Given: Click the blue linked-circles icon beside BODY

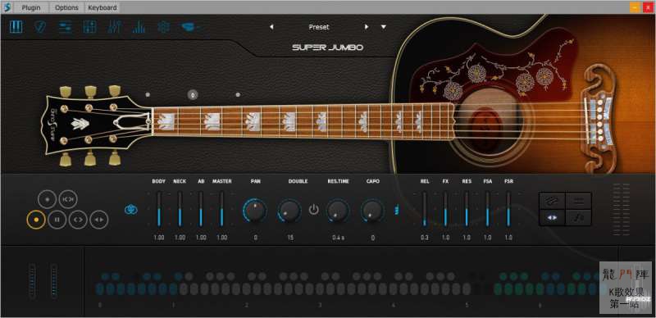Looking at the screenshot, I should point(131,210).
